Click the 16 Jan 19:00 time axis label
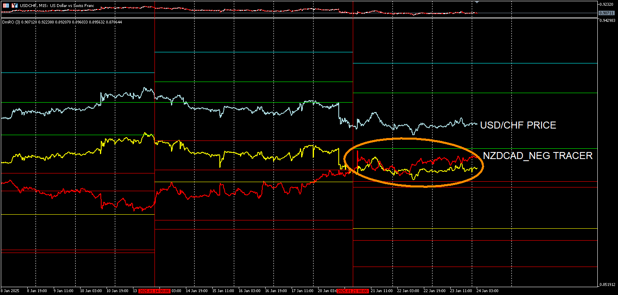The image size is (618, 295). 276,291
